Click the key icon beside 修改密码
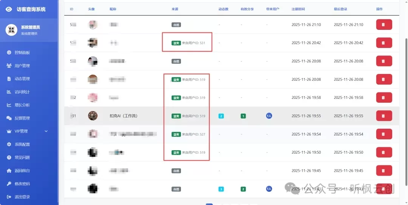The height and width of the screenshot is (205, 408). pyautogui.click(x=9, y=184)
